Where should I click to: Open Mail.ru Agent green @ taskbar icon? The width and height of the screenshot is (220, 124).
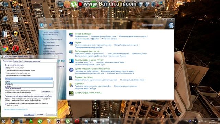40,121
